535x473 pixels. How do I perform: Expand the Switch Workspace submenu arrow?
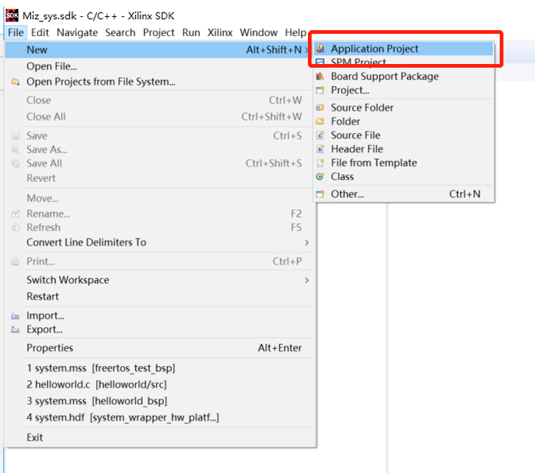[x=306, y=280]
